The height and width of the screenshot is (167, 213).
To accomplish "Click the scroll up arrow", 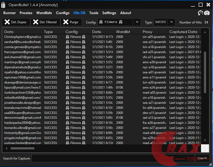I will tap(205, 32).
